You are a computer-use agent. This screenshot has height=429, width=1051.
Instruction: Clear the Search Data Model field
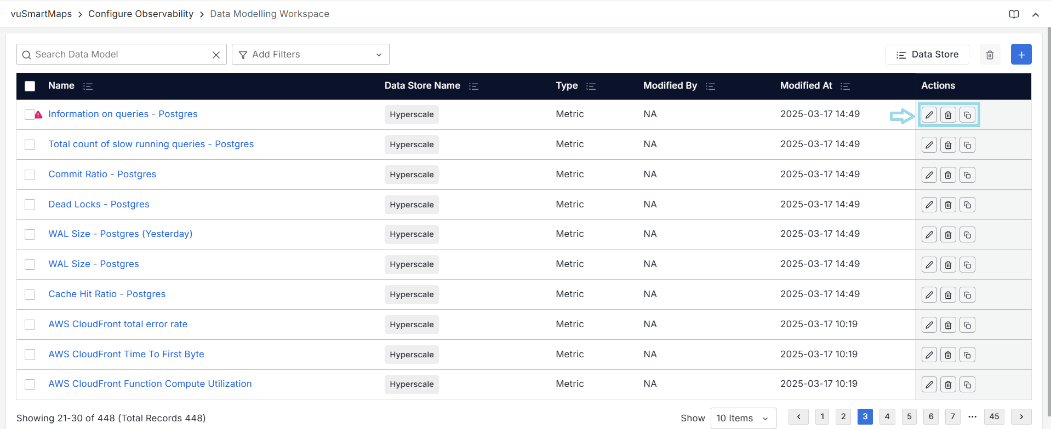coord(216,55)
